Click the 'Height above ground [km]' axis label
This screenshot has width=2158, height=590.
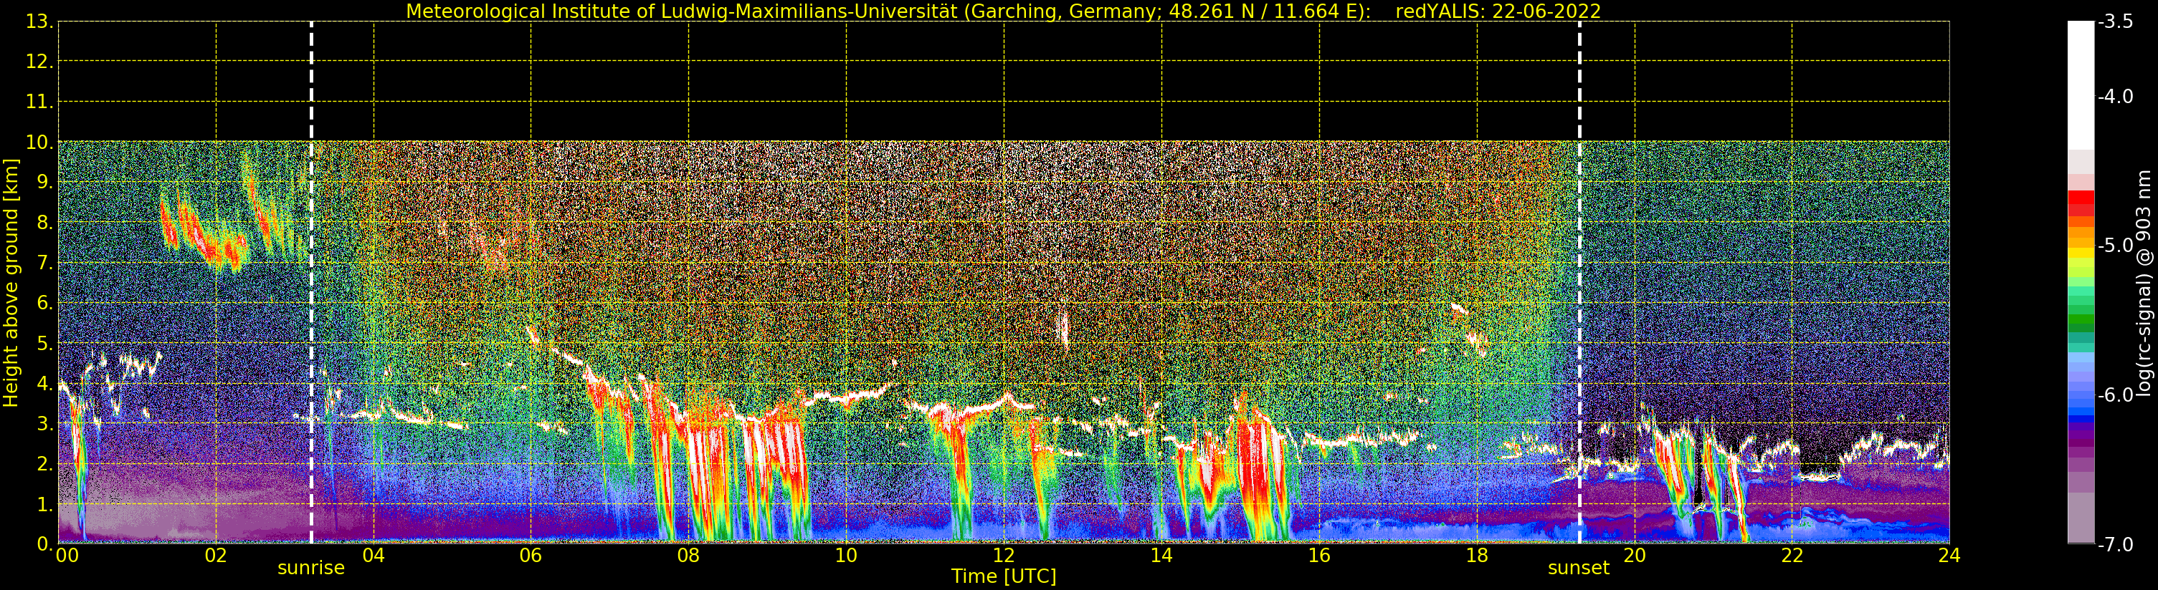(x=11, y=283)
